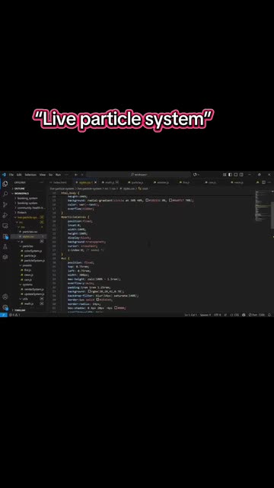
Task: Change the Spaces: 4 indentation setting
Action: click(205, 315)
